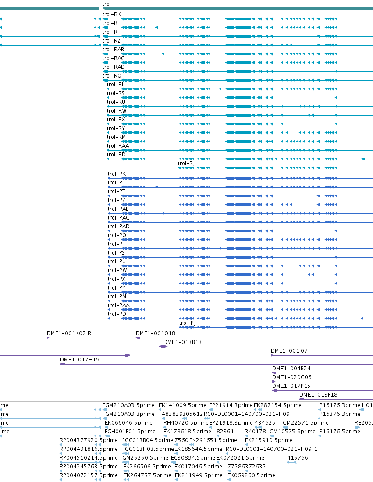This screenshot has height=482, width=373.
Task: Select the trol-PM protein label
Action: 117,297
